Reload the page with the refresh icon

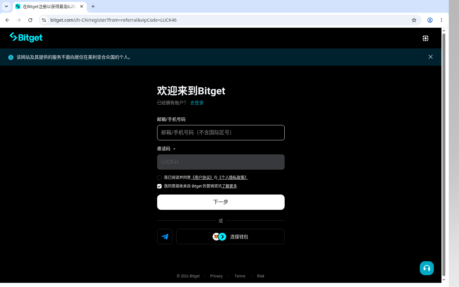30,20
